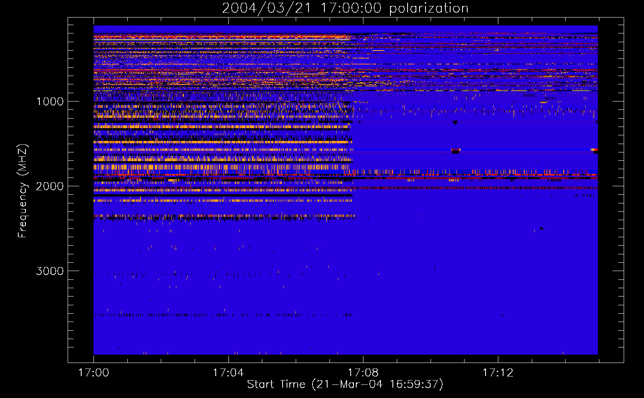Click the 2000 frequency tick label
The height and width of the screenshot is (398, 644).
click(50, 186)
